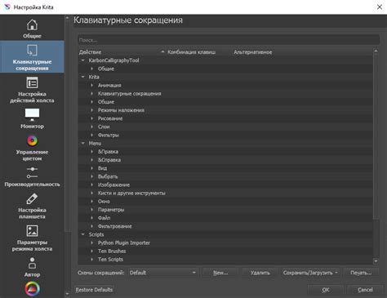Expand Кисти и другие инструменты
This screenshot has width=387, height=298.
[92, 193]
